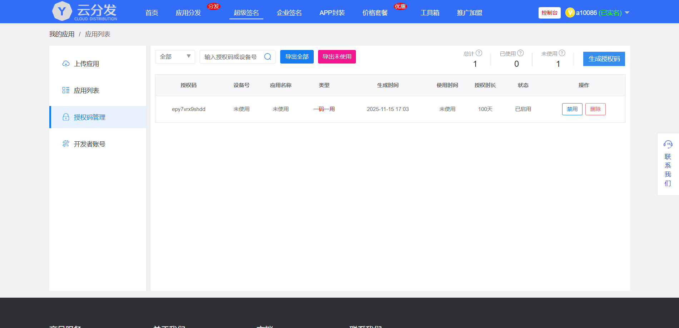Screen dimensions: 679x328
Task: Click the help icon next to 已使用
Action: [x=521, y=53]
